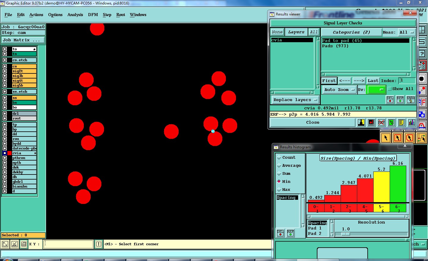Open the Actions menu
The height and width of the screenshot is (261, 428).
tap(36, 15)
